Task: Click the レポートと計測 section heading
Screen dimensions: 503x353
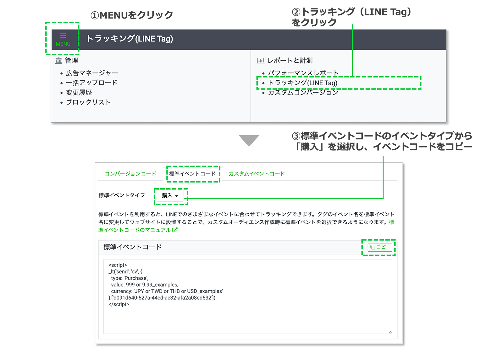Action: 290,61
